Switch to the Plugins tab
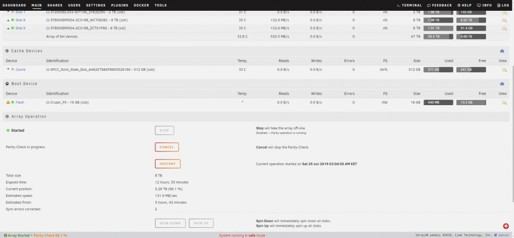514x238 pixels. [120, 5]
